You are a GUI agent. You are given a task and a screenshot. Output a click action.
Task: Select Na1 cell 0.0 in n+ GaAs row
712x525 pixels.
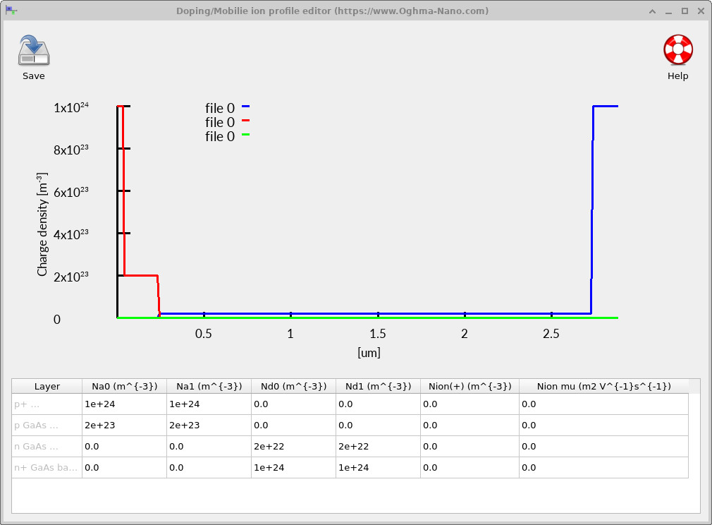pyautogui.click(x=209, y=468)
